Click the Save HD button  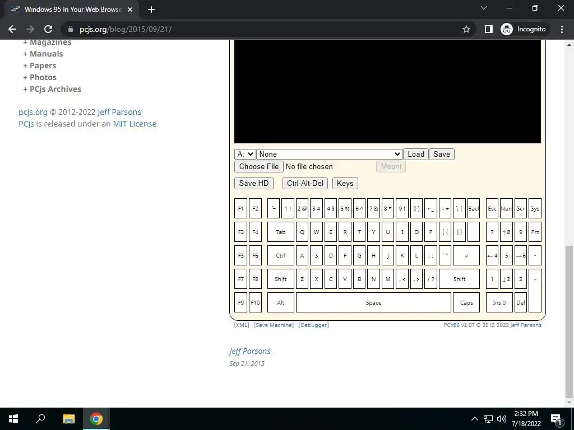click(x=254, y=183)
